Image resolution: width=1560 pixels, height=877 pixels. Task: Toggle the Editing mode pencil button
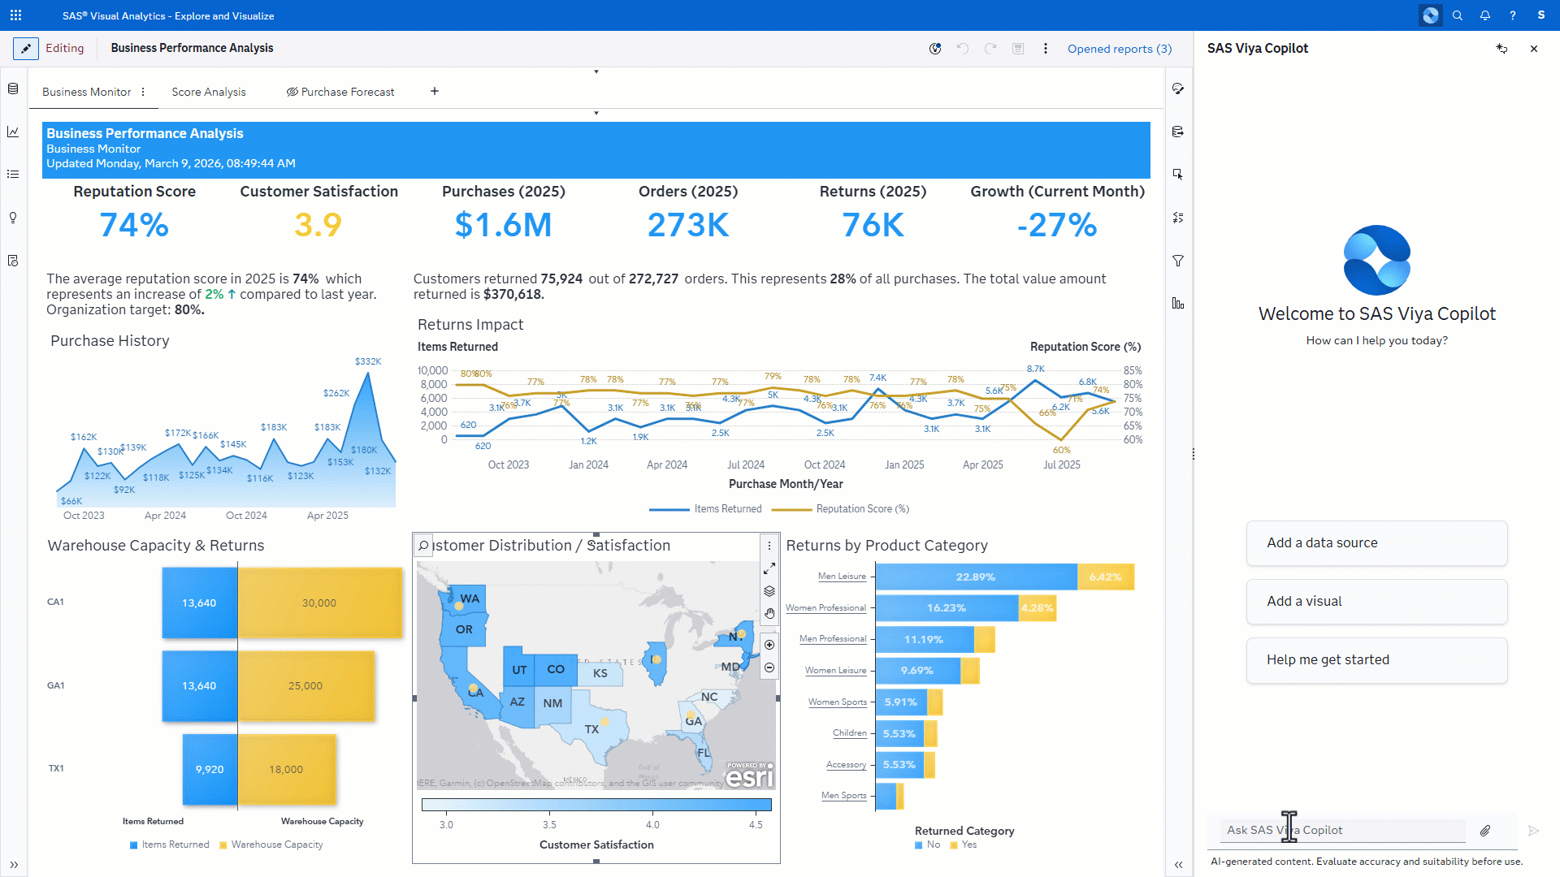tap(26, 49)
